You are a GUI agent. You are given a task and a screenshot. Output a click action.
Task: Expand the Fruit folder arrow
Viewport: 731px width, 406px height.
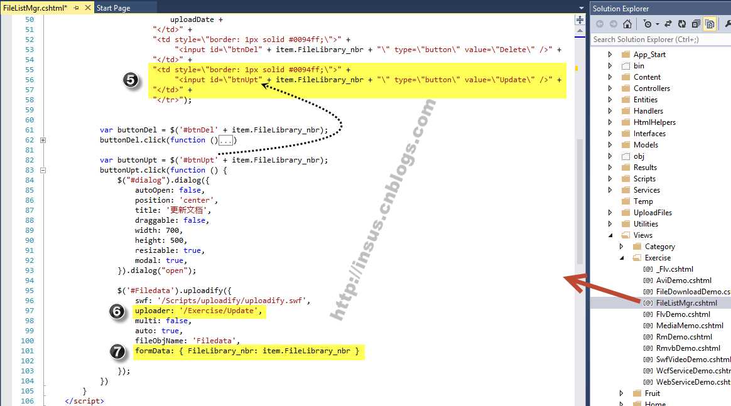coord(621,393)
